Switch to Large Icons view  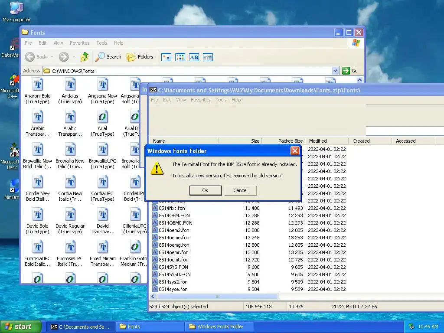tap(166, 57)
